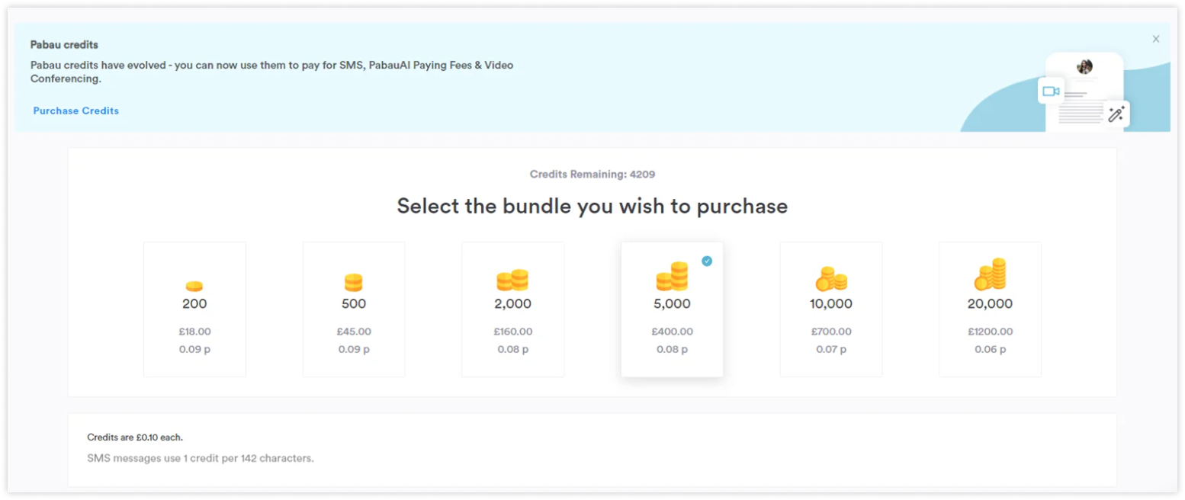
Task: Open the Purchase Credits link
Action: (75, 111)
